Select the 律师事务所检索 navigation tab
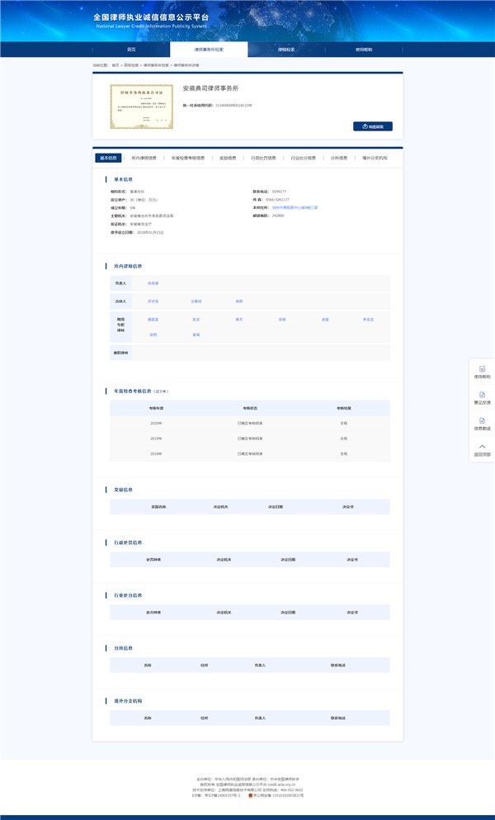The image size is (495, 820). [209, 50]
